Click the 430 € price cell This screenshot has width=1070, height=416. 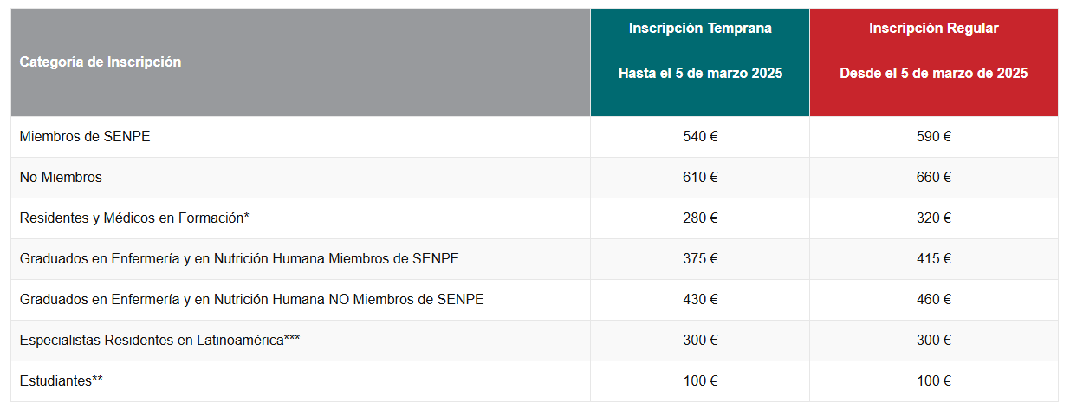[700, 300]
